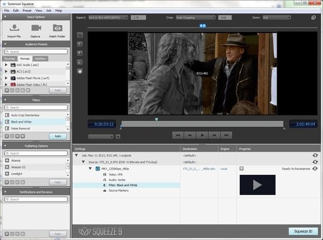This screenshot has width=323, height=240.
Task: Select the diagonal line tool beside preview
Action: pyautogui.click(x=80, y=62)
